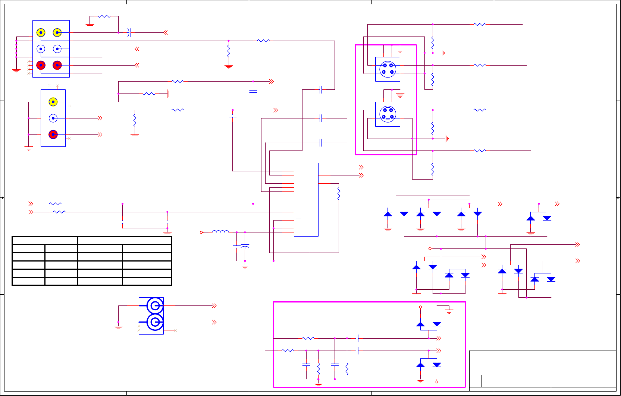The image size is (621, 396).
Task: Pick right white jack in six-jack RCA block
Action: click(x=57, y=49)
